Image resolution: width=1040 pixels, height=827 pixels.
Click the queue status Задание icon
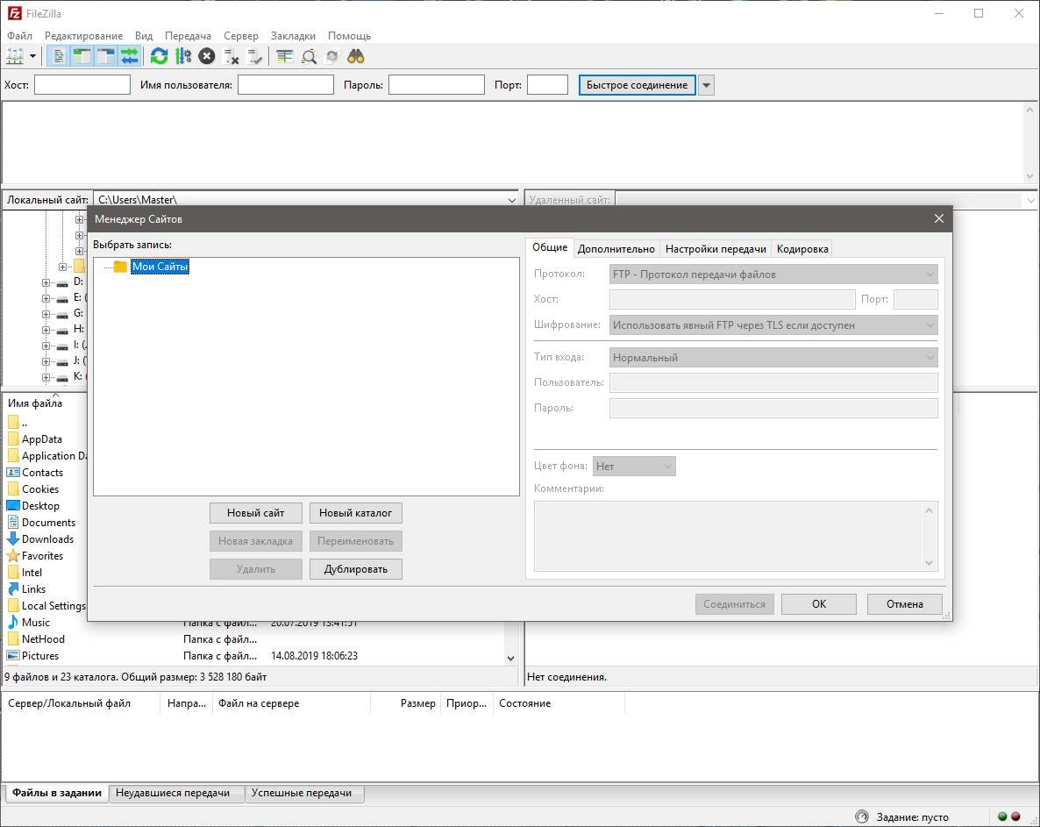click(862, 816)
